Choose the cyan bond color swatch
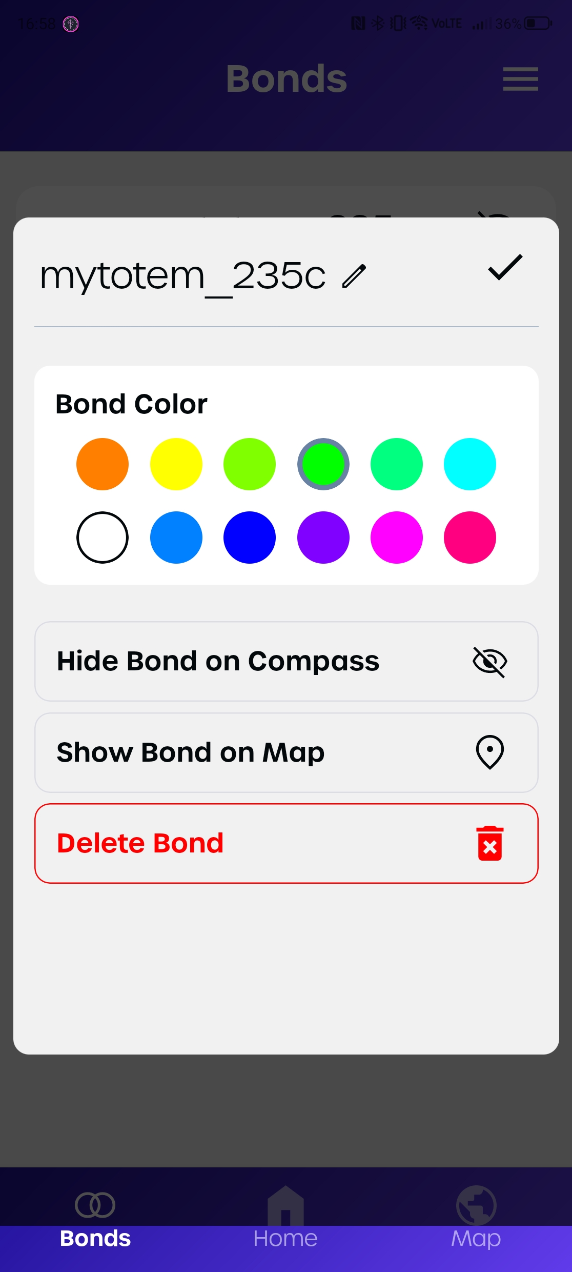Screen dimensions: 572x1272 (470, 464)
